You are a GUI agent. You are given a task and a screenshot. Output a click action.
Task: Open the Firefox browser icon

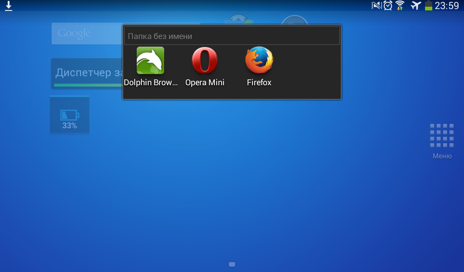[x=259, y=60]
